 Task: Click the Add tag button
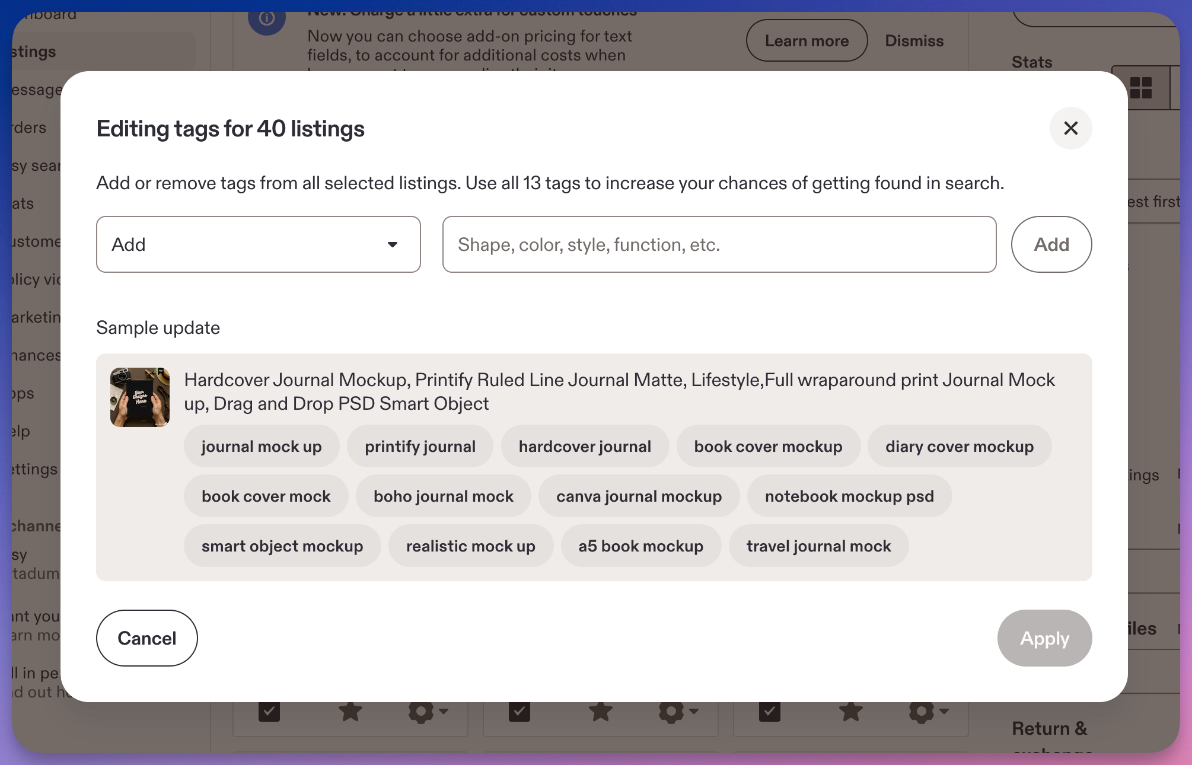coord(1051,244)
